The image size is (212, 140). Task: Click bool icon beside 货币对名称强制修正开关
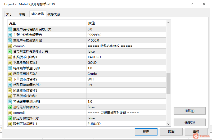pyautogui.click(x=10, y=52)
